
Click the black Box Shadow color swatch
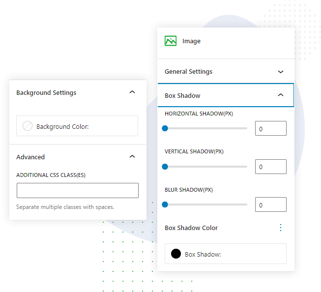pyautogui.click(x=176, y=254)
